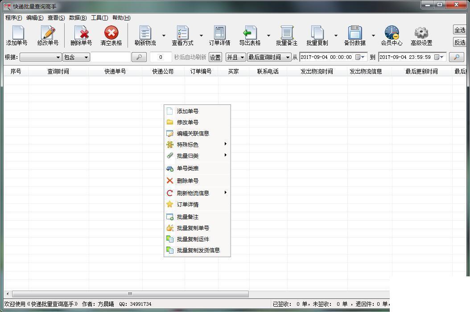Select 删除单号 in the context menu

tap(197, 181)
